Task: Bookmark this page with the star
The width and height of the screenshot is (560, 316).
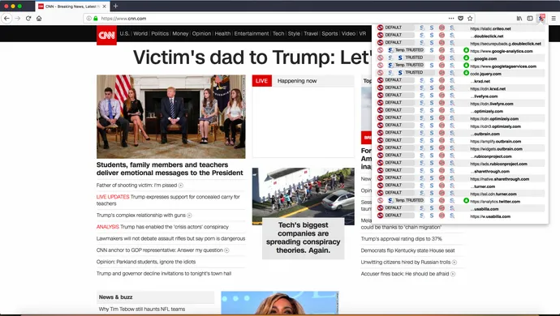Action: pyautogui.click(x=470, y=18)
